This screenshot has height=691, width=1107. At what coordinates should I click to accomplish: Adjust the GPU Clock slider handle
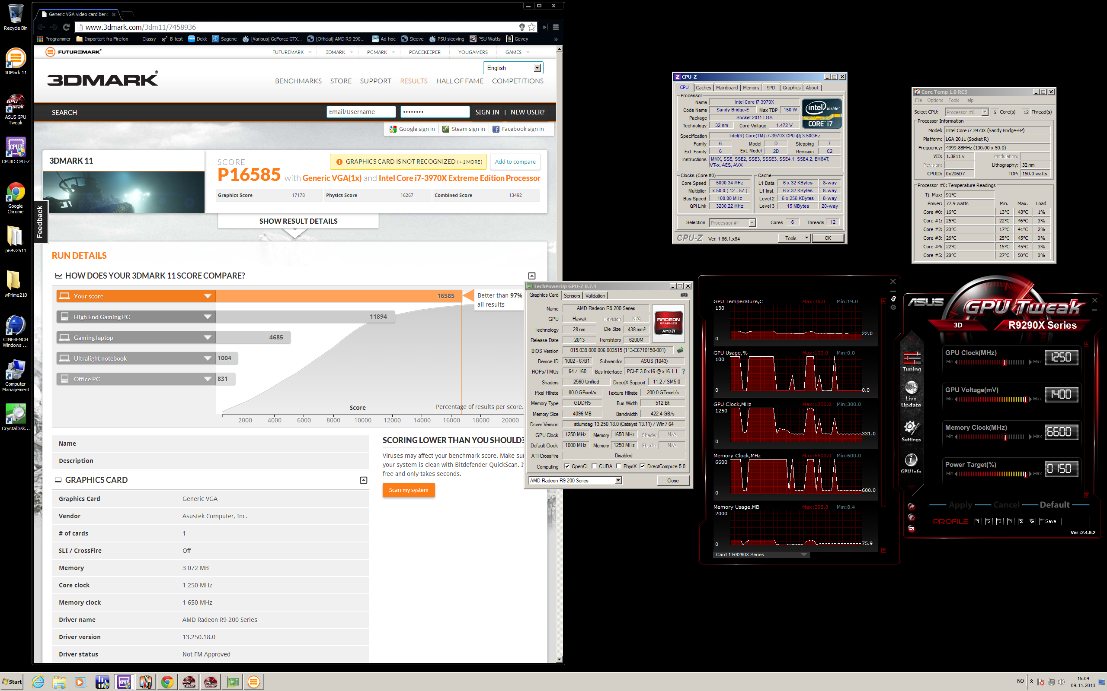click(1005, 362)
